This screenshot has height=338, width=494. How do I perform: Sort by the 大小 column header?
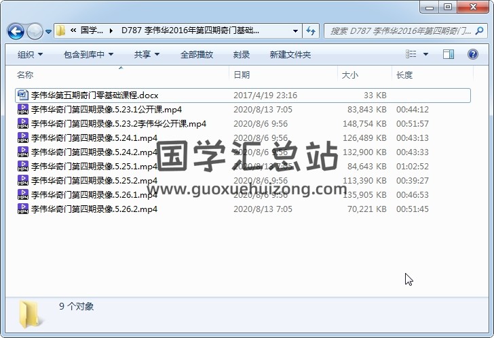[364, 75]
